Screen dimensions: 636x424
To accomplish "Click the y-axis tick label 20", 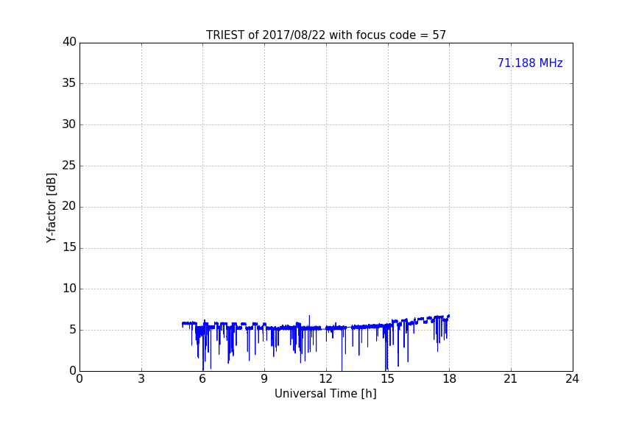I will pos(69,206).
